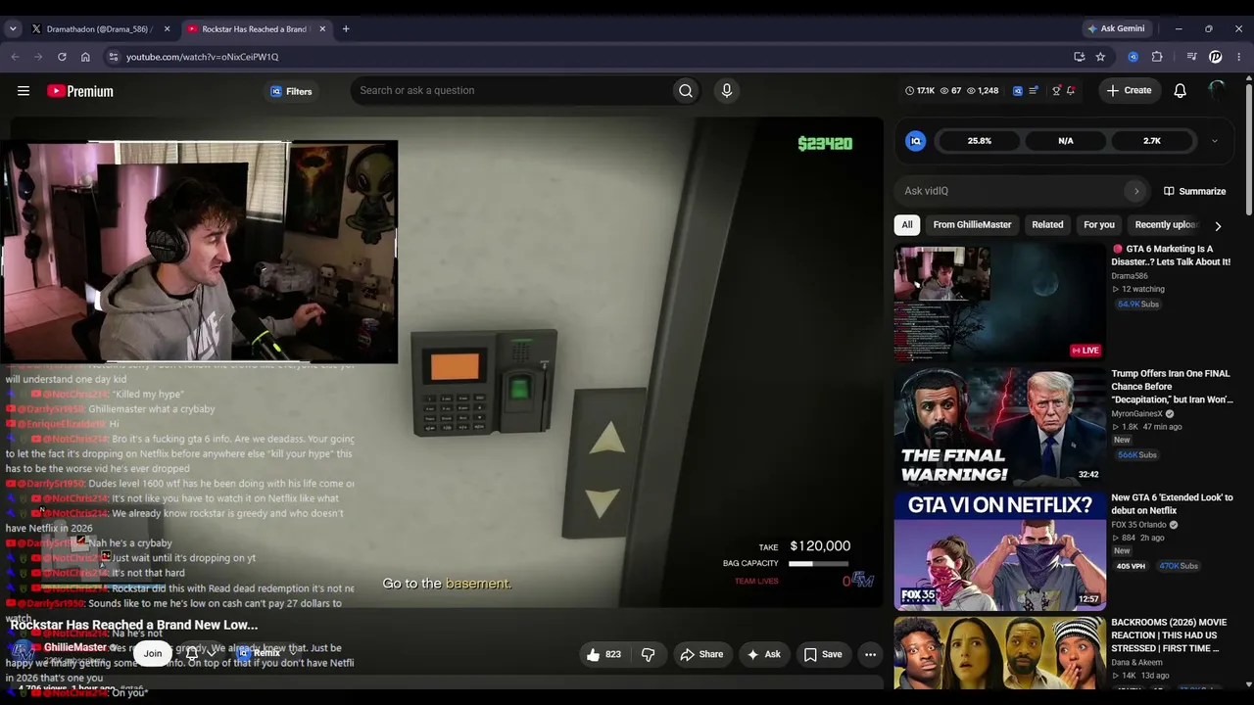Image resolution: width=1254 pixels, height=705 pixels.
Task: Go to YouTube Premium home logo
Action: pos(80,91)
